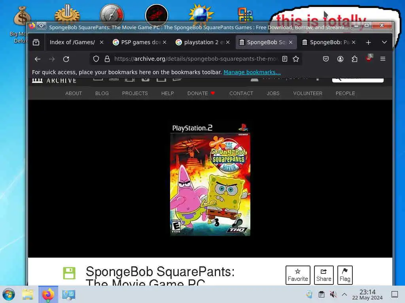The width and height of the screenshot is (405, 303).
Task: Close the Index of /Games/ tab
Action: coord(102,42)
